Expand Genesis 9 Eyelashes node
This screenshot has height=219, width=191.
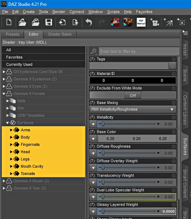4,79
